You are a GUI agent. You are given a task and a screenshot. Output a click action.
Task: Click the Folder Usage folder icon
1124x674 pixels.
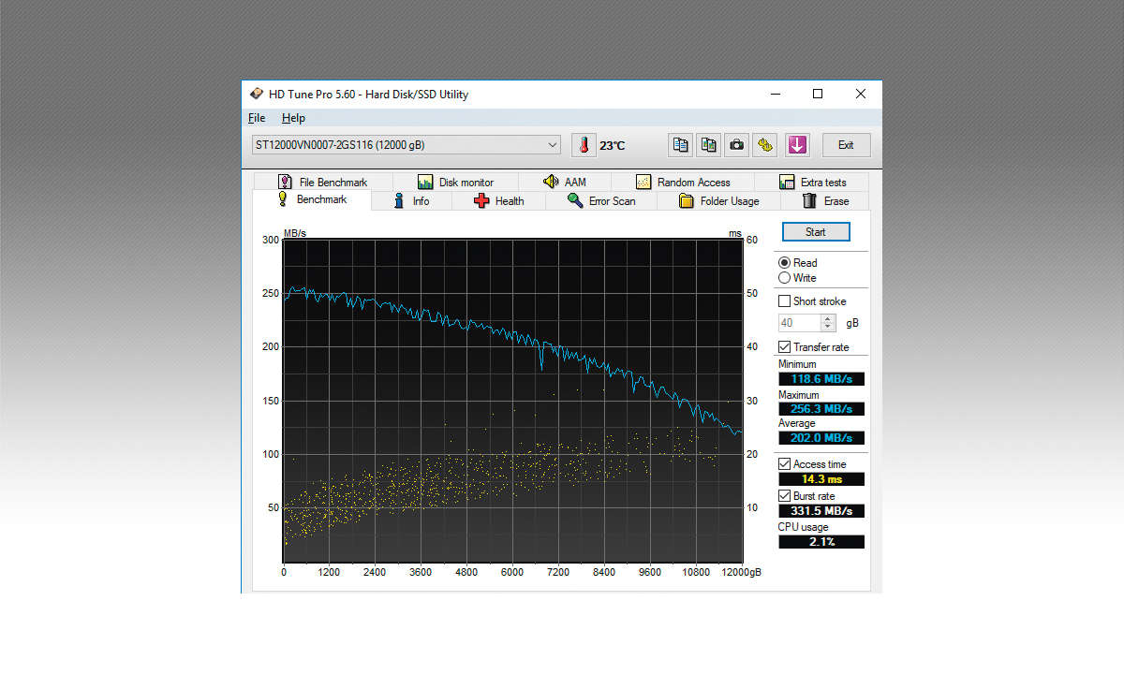pyautogui.click(x=686, y=200)
